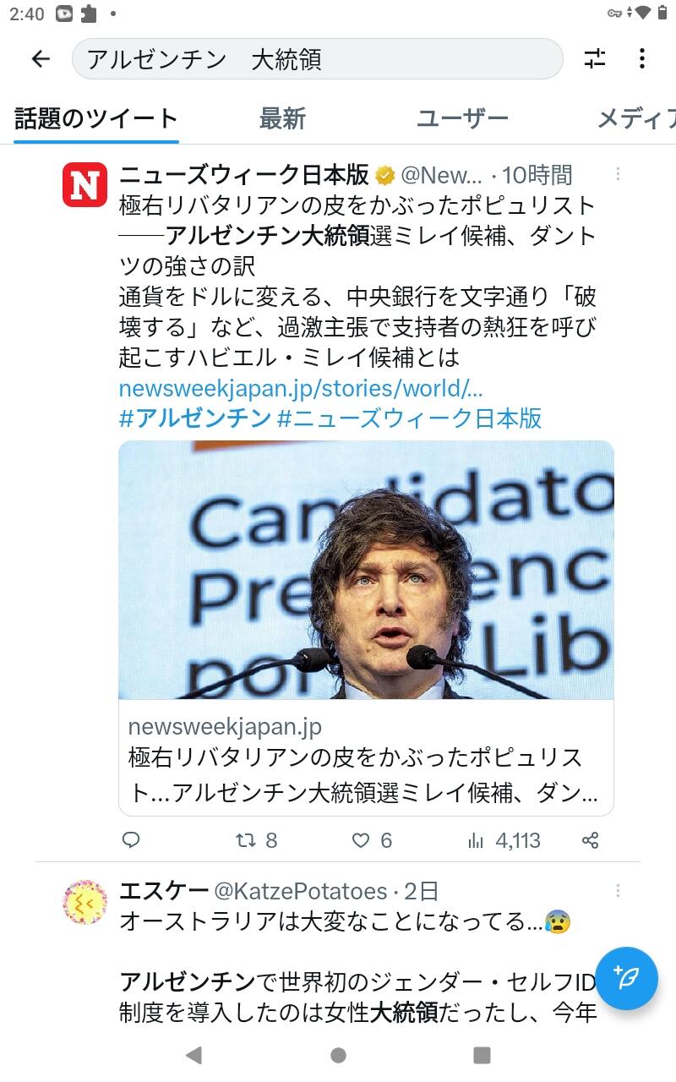The width and height of the screenshot is (676, 1082).
Task: Switch to the 最新 tab
Action: [282, 119]
